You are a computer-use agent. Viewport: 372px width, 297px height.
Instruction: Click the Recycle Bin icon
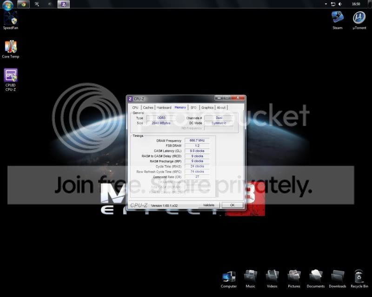(359, 279)
